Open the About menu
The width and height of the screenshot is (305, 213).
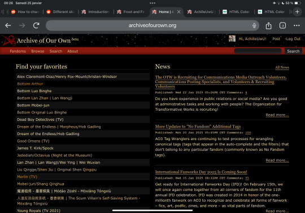click(72, 51)
